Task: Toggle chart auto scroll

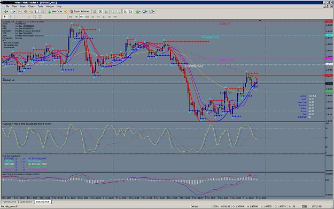Action: tap(125, 11)
